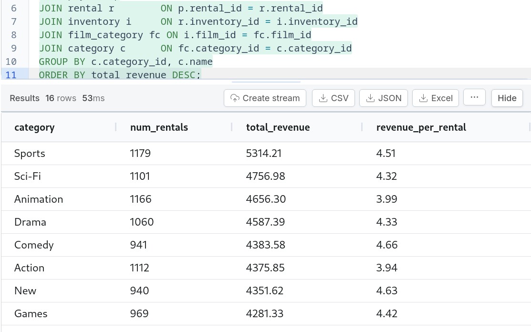Click line number 8 in the editor gutter

(13, 35)
